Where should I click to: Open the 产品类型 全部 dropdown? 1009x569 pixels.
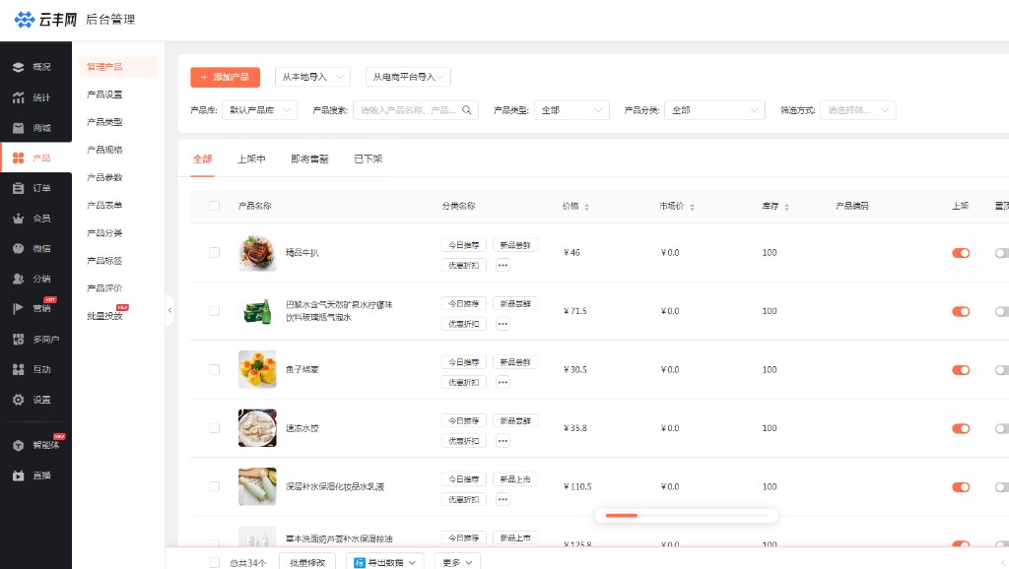click(572, 110)
